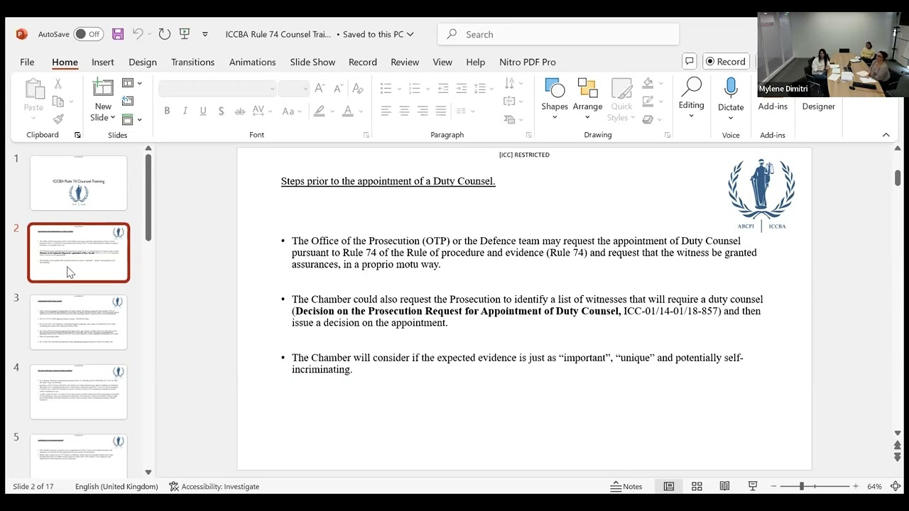
Task: Toggle Align Right for paragraph
Action: point(423,111)
